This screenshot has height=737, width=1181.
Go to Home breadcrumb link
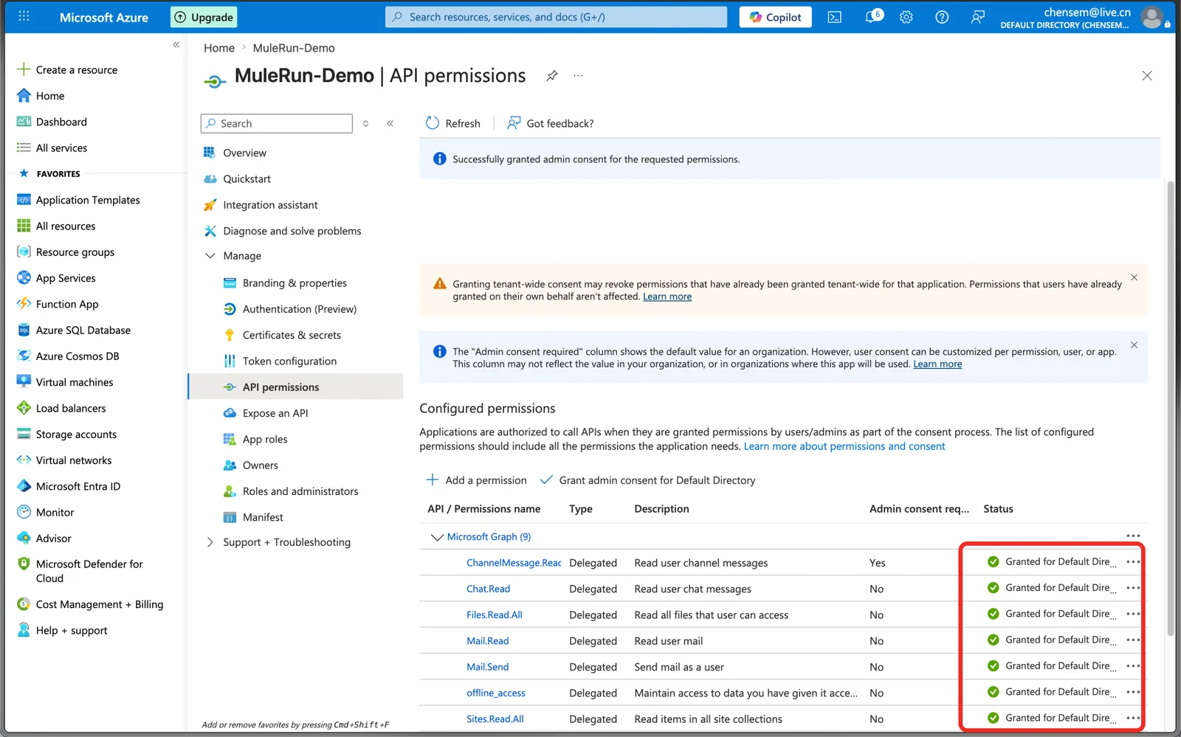(x=219, y=48)
